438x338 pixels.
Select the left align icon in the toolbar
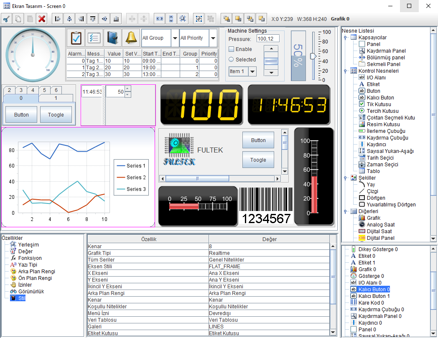click(x=57, y=18)
